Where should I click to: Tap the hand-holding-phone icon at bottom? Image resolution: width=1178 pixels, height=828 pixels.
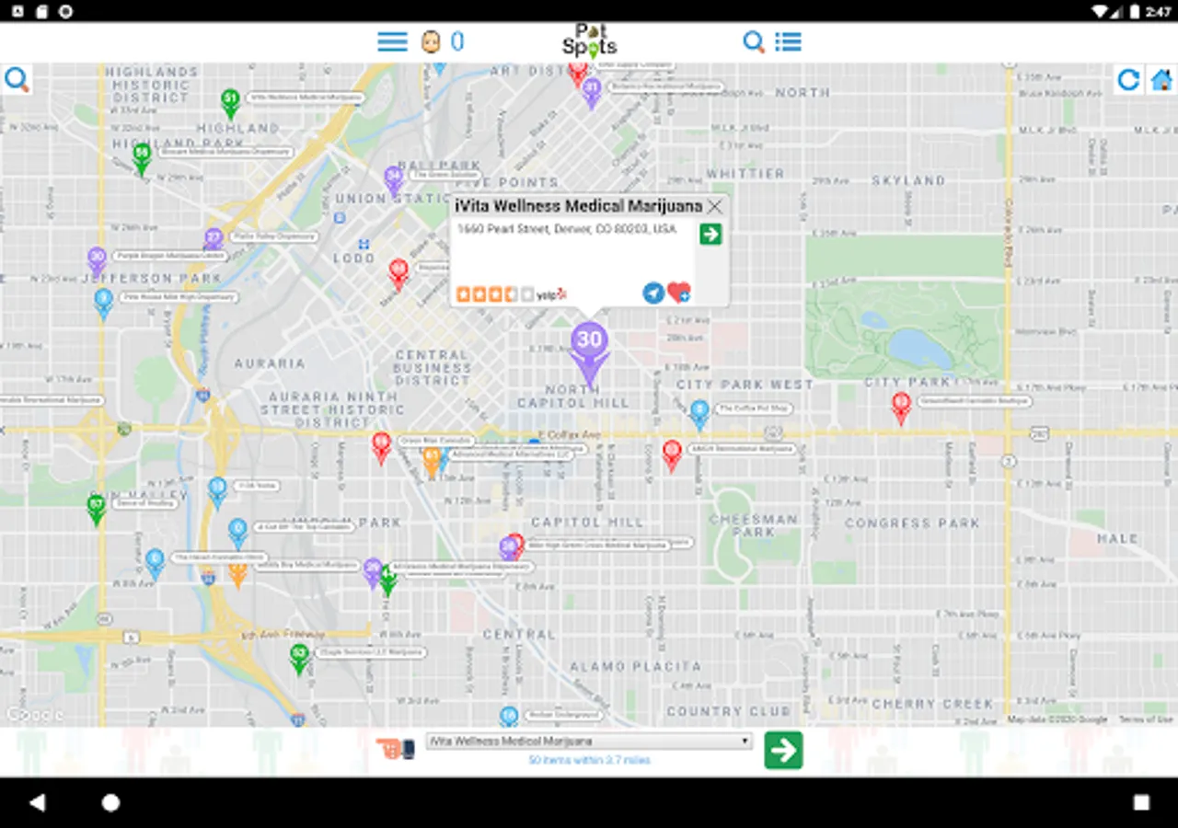pos(396,748)
